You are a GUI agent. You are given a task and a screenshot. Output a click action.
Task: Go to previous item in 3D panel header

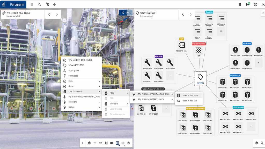(49, 14)
